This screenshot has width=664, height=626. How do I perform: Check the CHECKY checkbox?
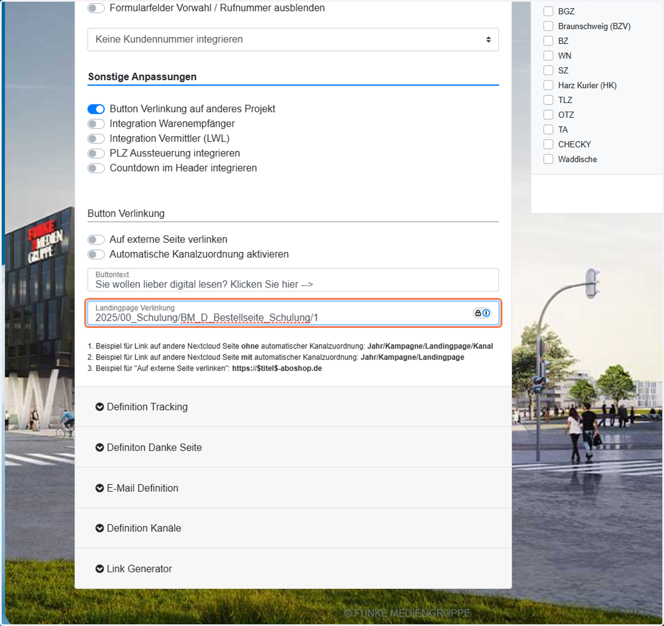coord(548,144)
